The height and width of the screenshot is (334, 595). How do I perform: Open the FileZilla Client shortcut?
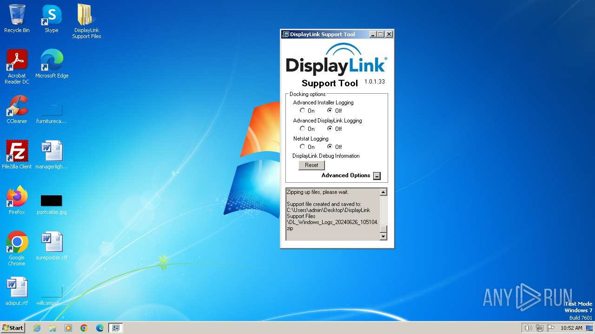point(17,155)
